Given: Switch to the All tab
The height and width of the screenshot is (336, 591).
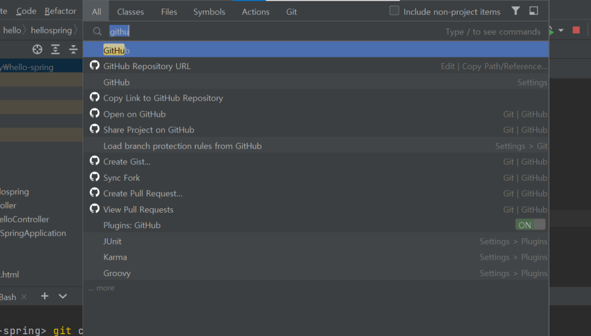Looking at the screenshot, I should (96, 12).
